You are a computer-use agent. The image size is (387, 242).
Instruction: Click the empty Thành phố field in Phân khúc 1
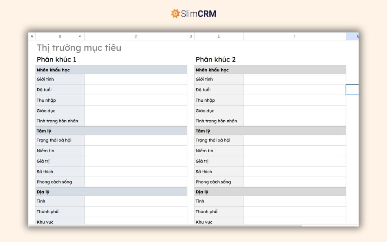[136, 212]
